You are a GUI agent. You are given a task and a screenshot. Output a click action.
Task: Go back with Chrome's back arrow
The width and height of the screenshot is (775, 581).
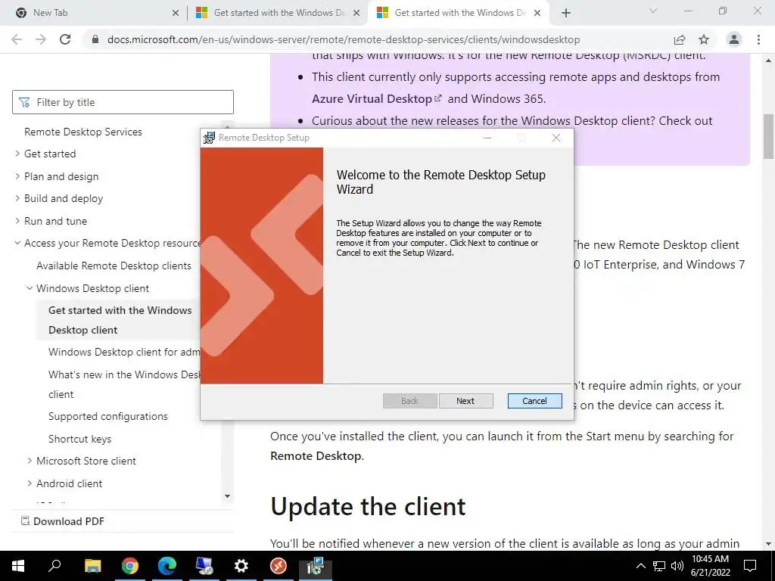click(x=17, y=39)
